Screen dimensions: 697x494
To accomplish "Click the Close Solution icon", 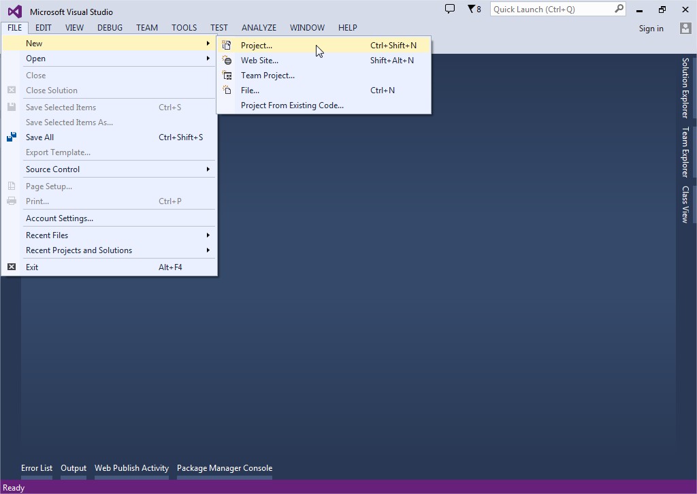I will pos(12,90).
